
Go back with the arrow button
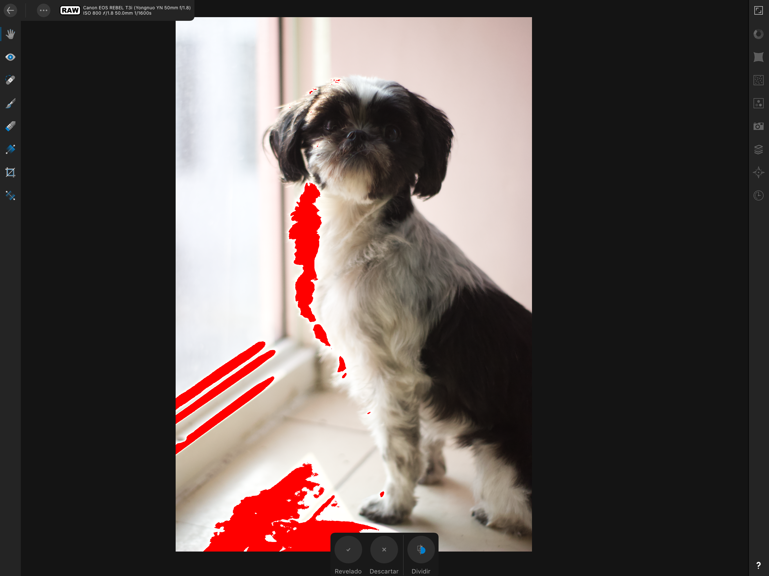pos(10,10)
